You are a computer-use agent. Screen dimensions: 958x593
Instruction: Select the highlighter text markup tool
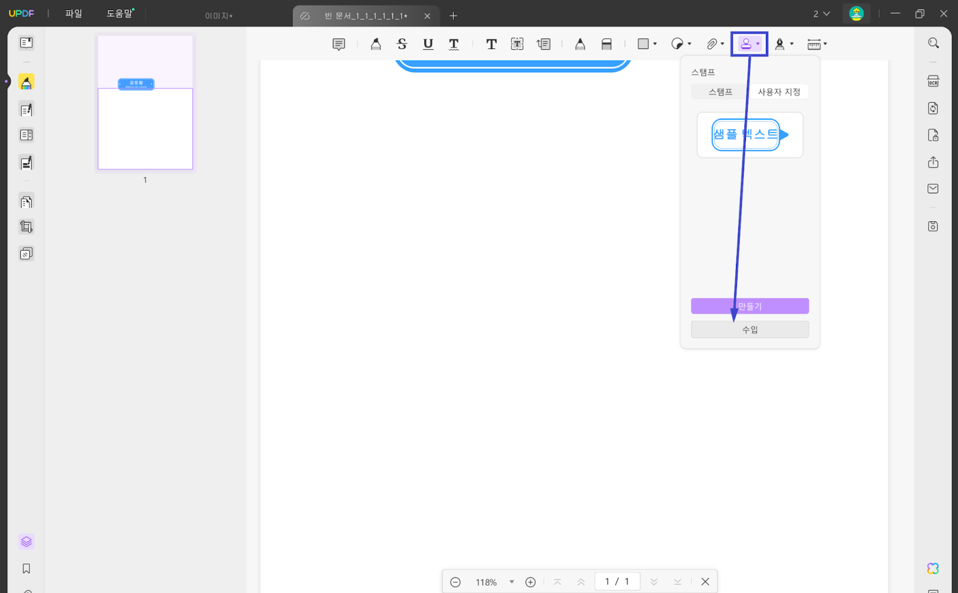point(376,44)
